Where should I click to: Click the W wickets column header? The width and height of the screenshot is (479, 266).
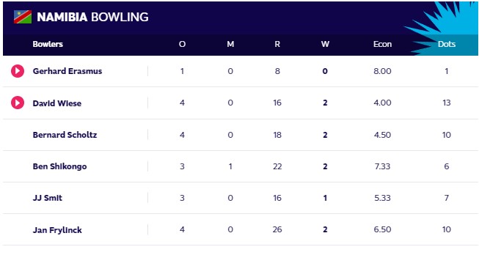pyautogui.click(x=325, y=44)
